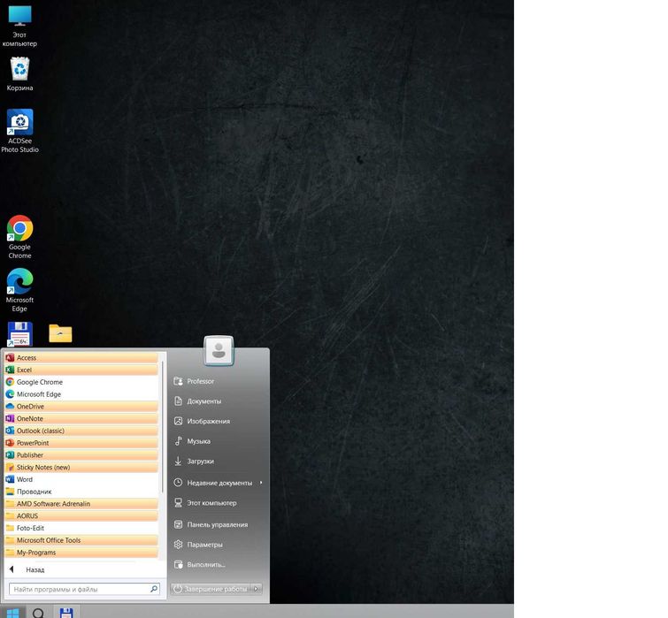Open Sticky Notes (new) entry

coord(81,468)
